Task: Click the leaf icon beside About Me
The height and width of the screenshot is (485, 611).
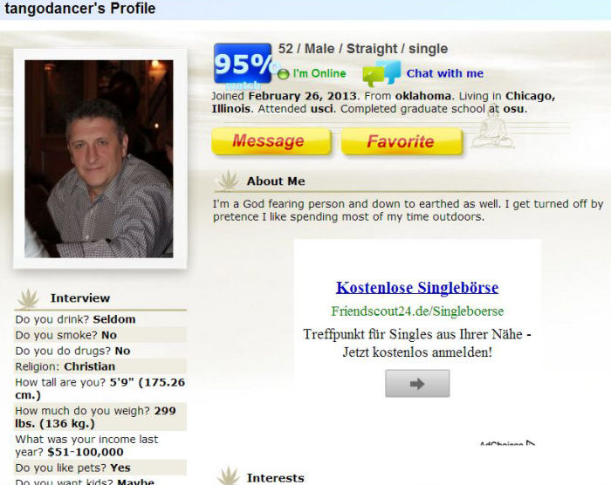Action: tap(228, 180)
